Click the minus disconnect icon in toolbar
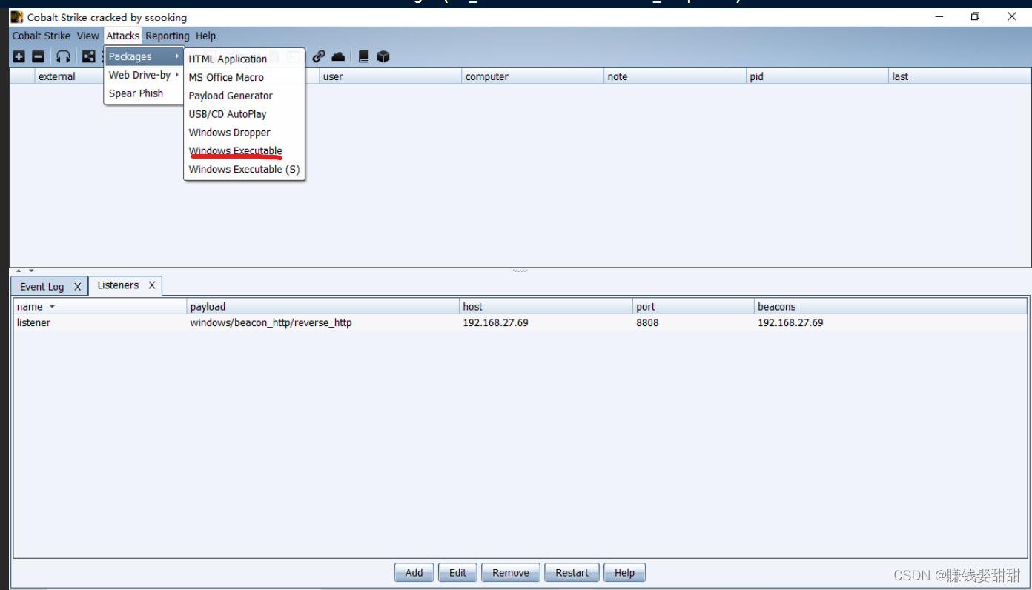This screenshot has width=1032, height=590. tap(38, 56)
